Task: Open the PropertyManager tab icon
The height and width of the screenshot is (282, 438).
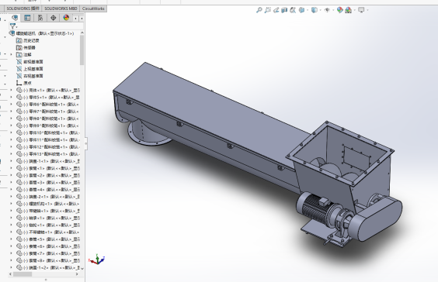Action: [27, 18]
